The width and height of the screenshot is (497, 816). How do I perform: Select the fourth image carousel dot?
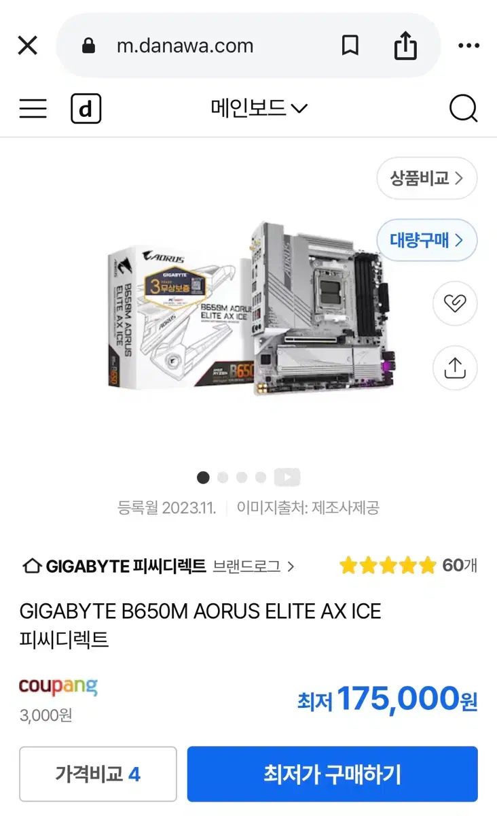[x=261, y=477]
